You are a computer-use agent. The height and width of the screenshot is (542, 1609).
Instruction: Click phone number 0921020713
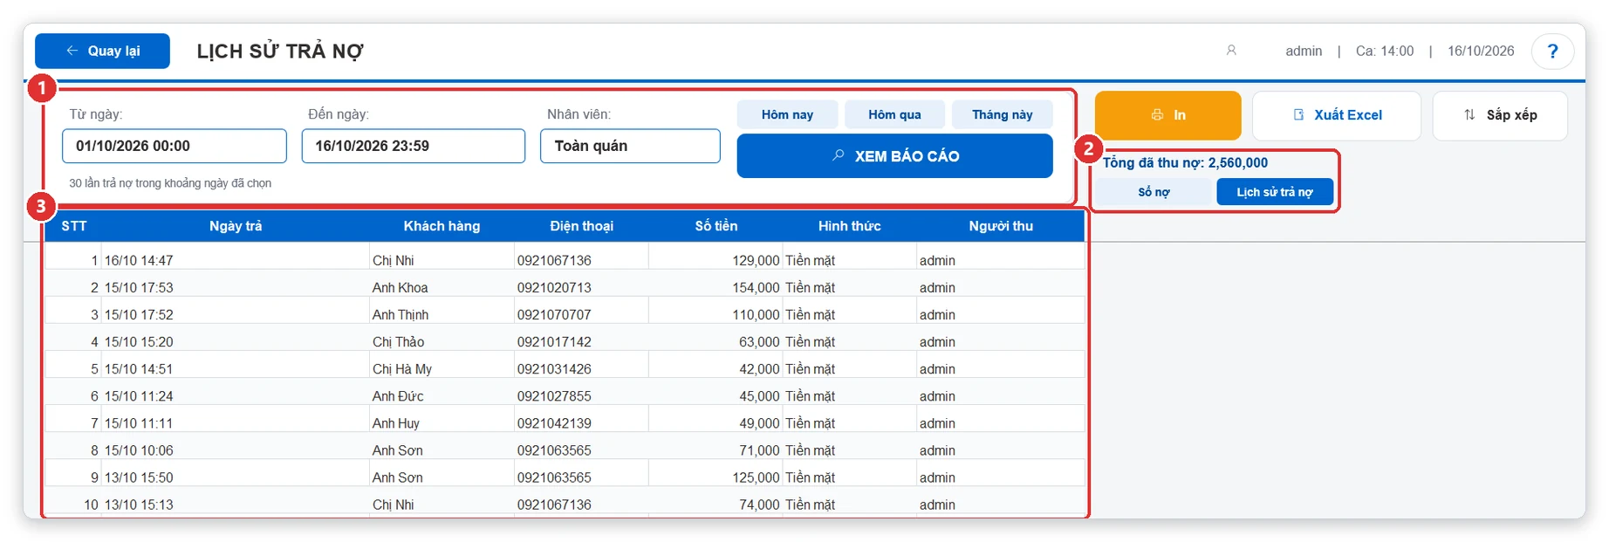point(554,287)
